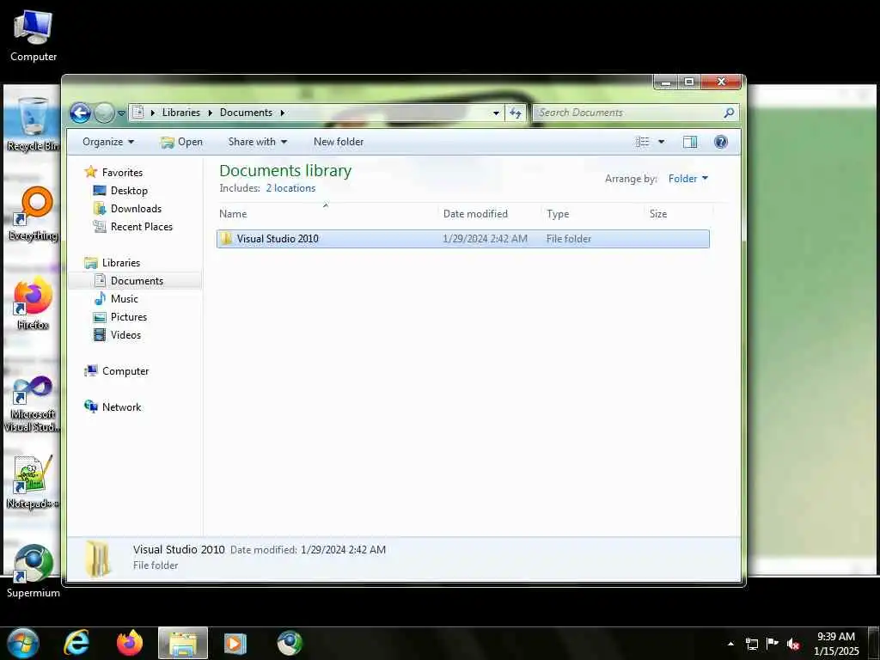Screen dimensions: 880x660
Task: Click Documents in the address breadcrumb
Action: coord(246,113)
